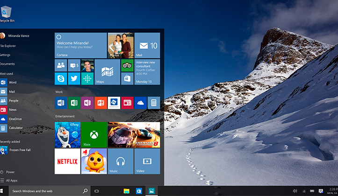
Task: Click the Excel tile in Work group
Action: pos(74,103)
